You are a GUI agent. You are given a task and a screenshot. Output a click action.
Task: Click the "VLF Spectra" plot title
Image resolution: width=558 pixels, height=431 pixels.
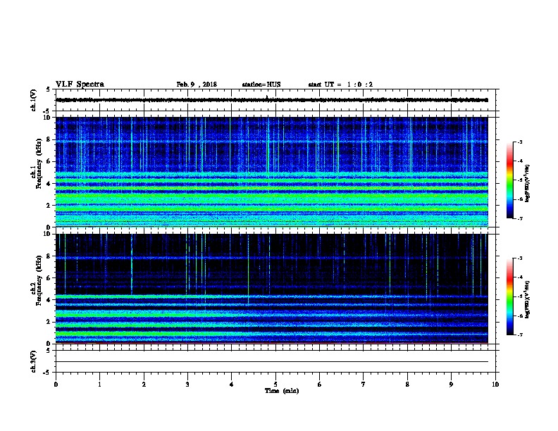(x=80, y=85)
